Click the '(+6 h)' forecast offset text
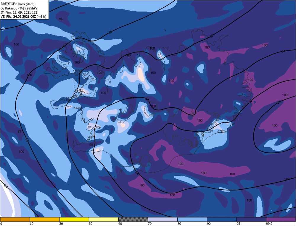The width and height of the screenshot is (296, 226). [x=41, y=17]
